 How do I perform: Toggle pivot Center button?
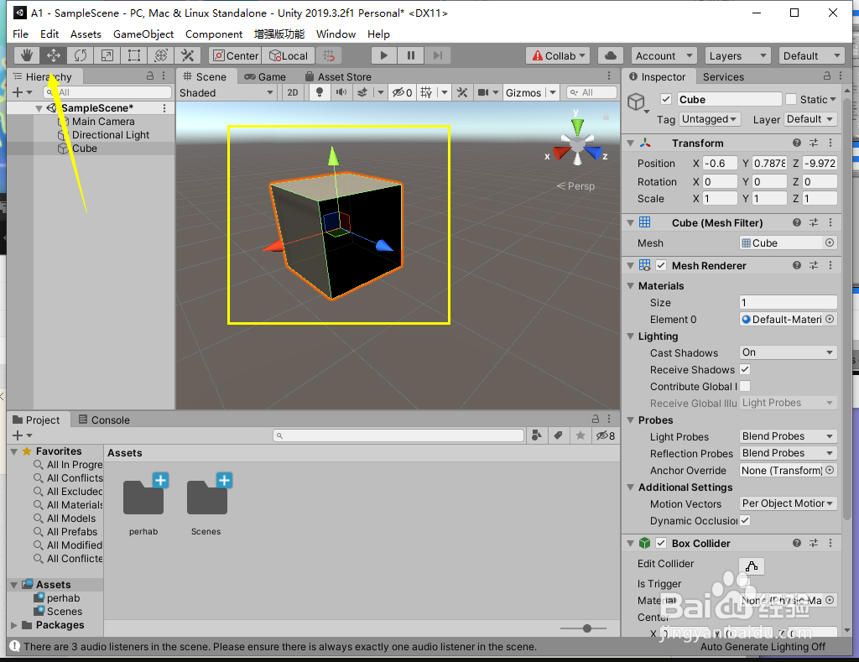(235, 55)
